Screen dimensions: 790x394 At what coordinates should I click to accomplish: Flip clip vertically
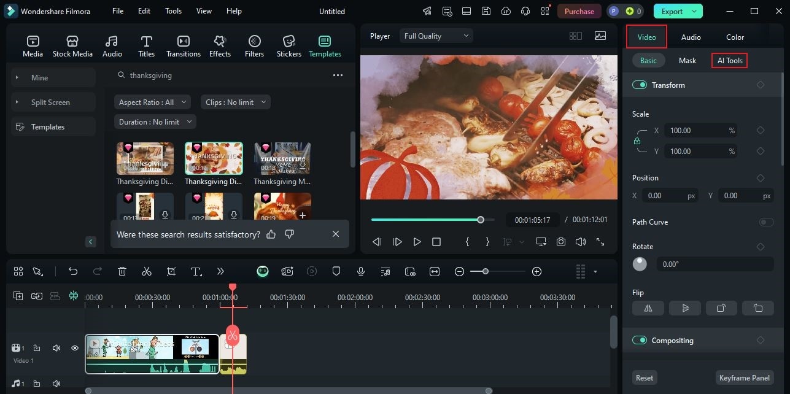click(684, 308)
